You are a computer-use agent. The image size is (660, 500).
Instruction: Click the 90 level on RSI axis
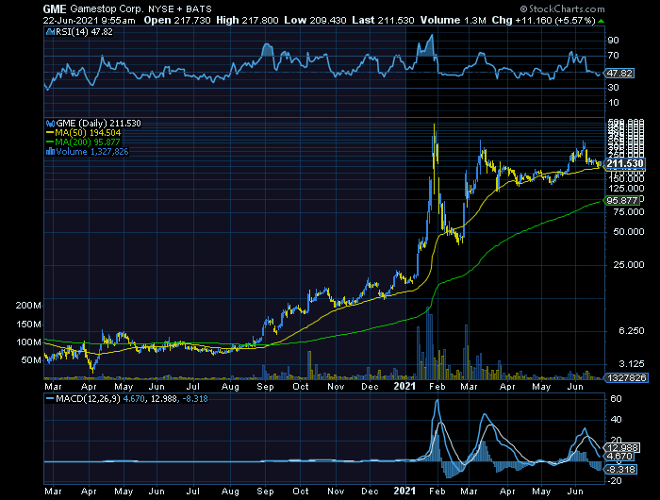coord(613,41)
